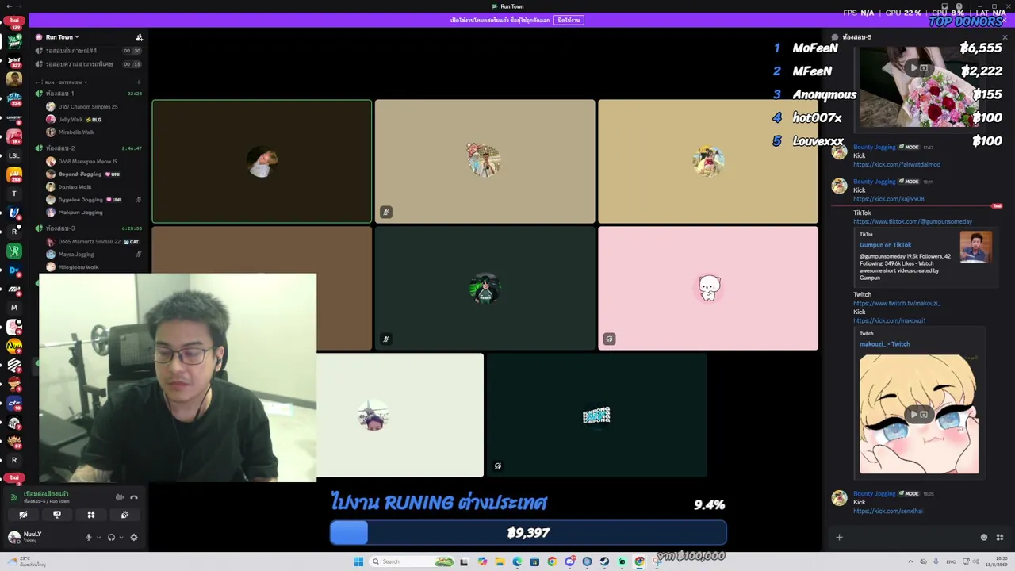Open the server icon with 327 badge
Image resolution: width=1015 pixels, height=571 pixels.
coord(13,61)
